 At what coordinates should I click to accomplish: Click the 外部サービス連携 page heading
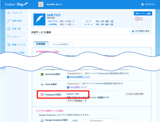coord(41,32)
